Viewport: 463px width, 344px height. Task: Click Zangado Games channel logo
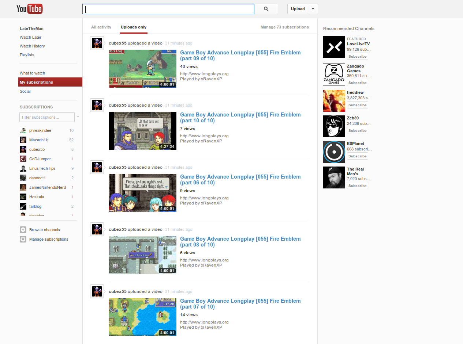tap(334, 74)
